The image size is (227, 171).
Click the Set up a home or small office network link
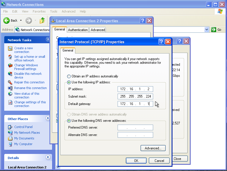click(x=30, y=58)
